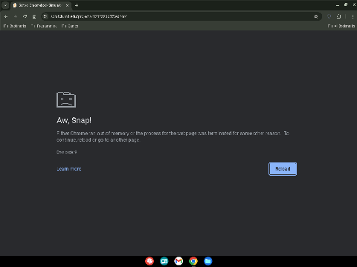
Task: Open site information icon in address bar
Action: pos(45,16)
